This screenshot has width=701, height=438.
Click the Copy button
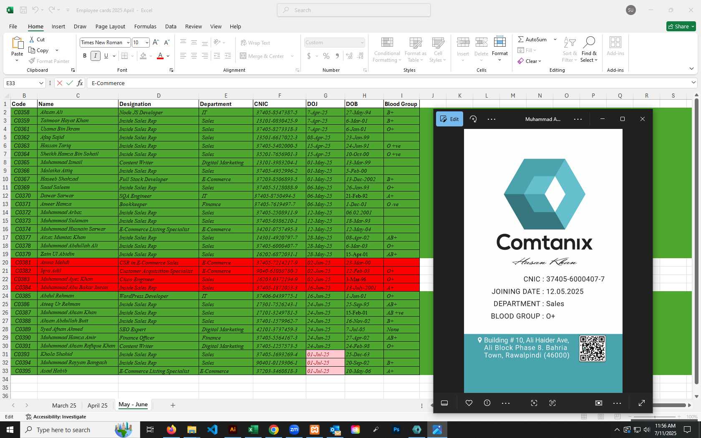pyautogui.click(x=38, y=50)
